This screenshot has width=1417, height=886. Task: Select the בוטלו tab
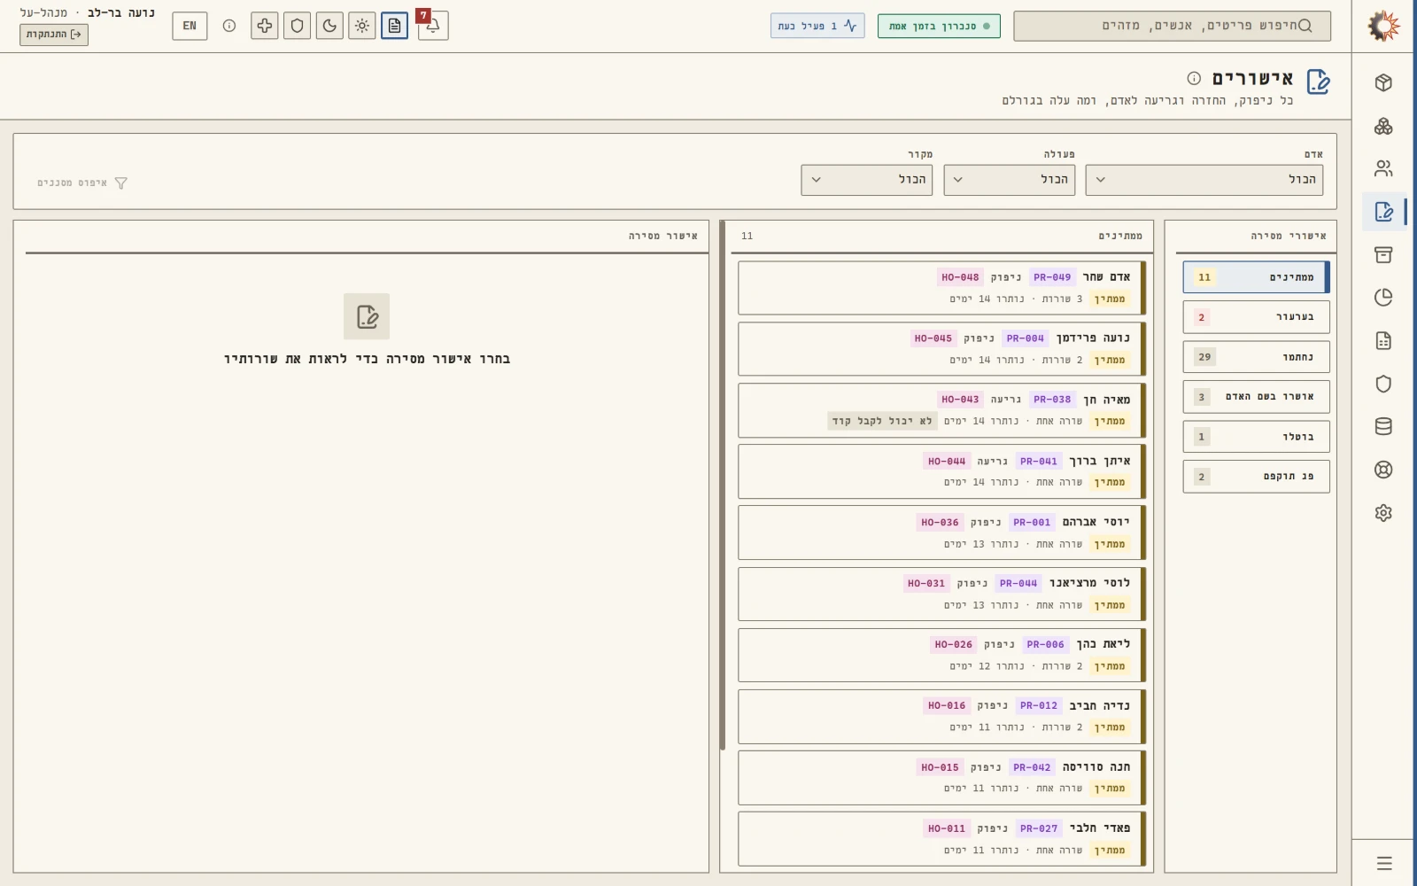point(1256,437)
